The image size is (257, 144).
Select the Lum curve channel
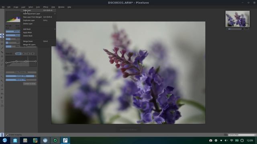pyautogui.click(x=18, y=54)
